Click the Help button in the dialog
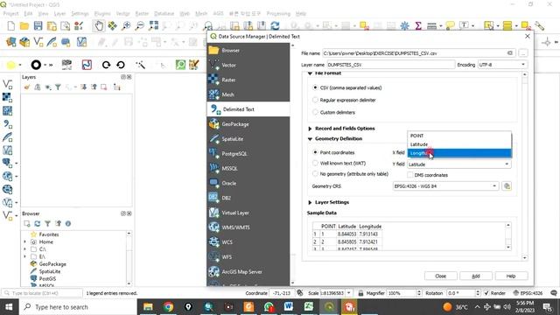560x315 pixels. (x=511, y=276)
